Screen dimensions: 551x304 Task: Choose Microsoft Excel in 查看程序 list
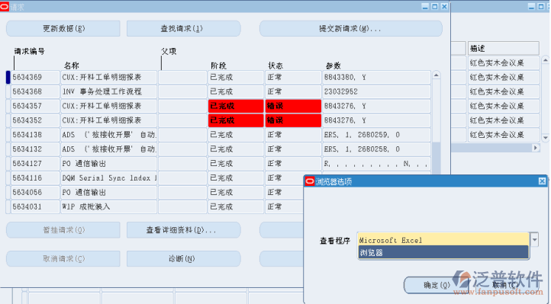443,240
